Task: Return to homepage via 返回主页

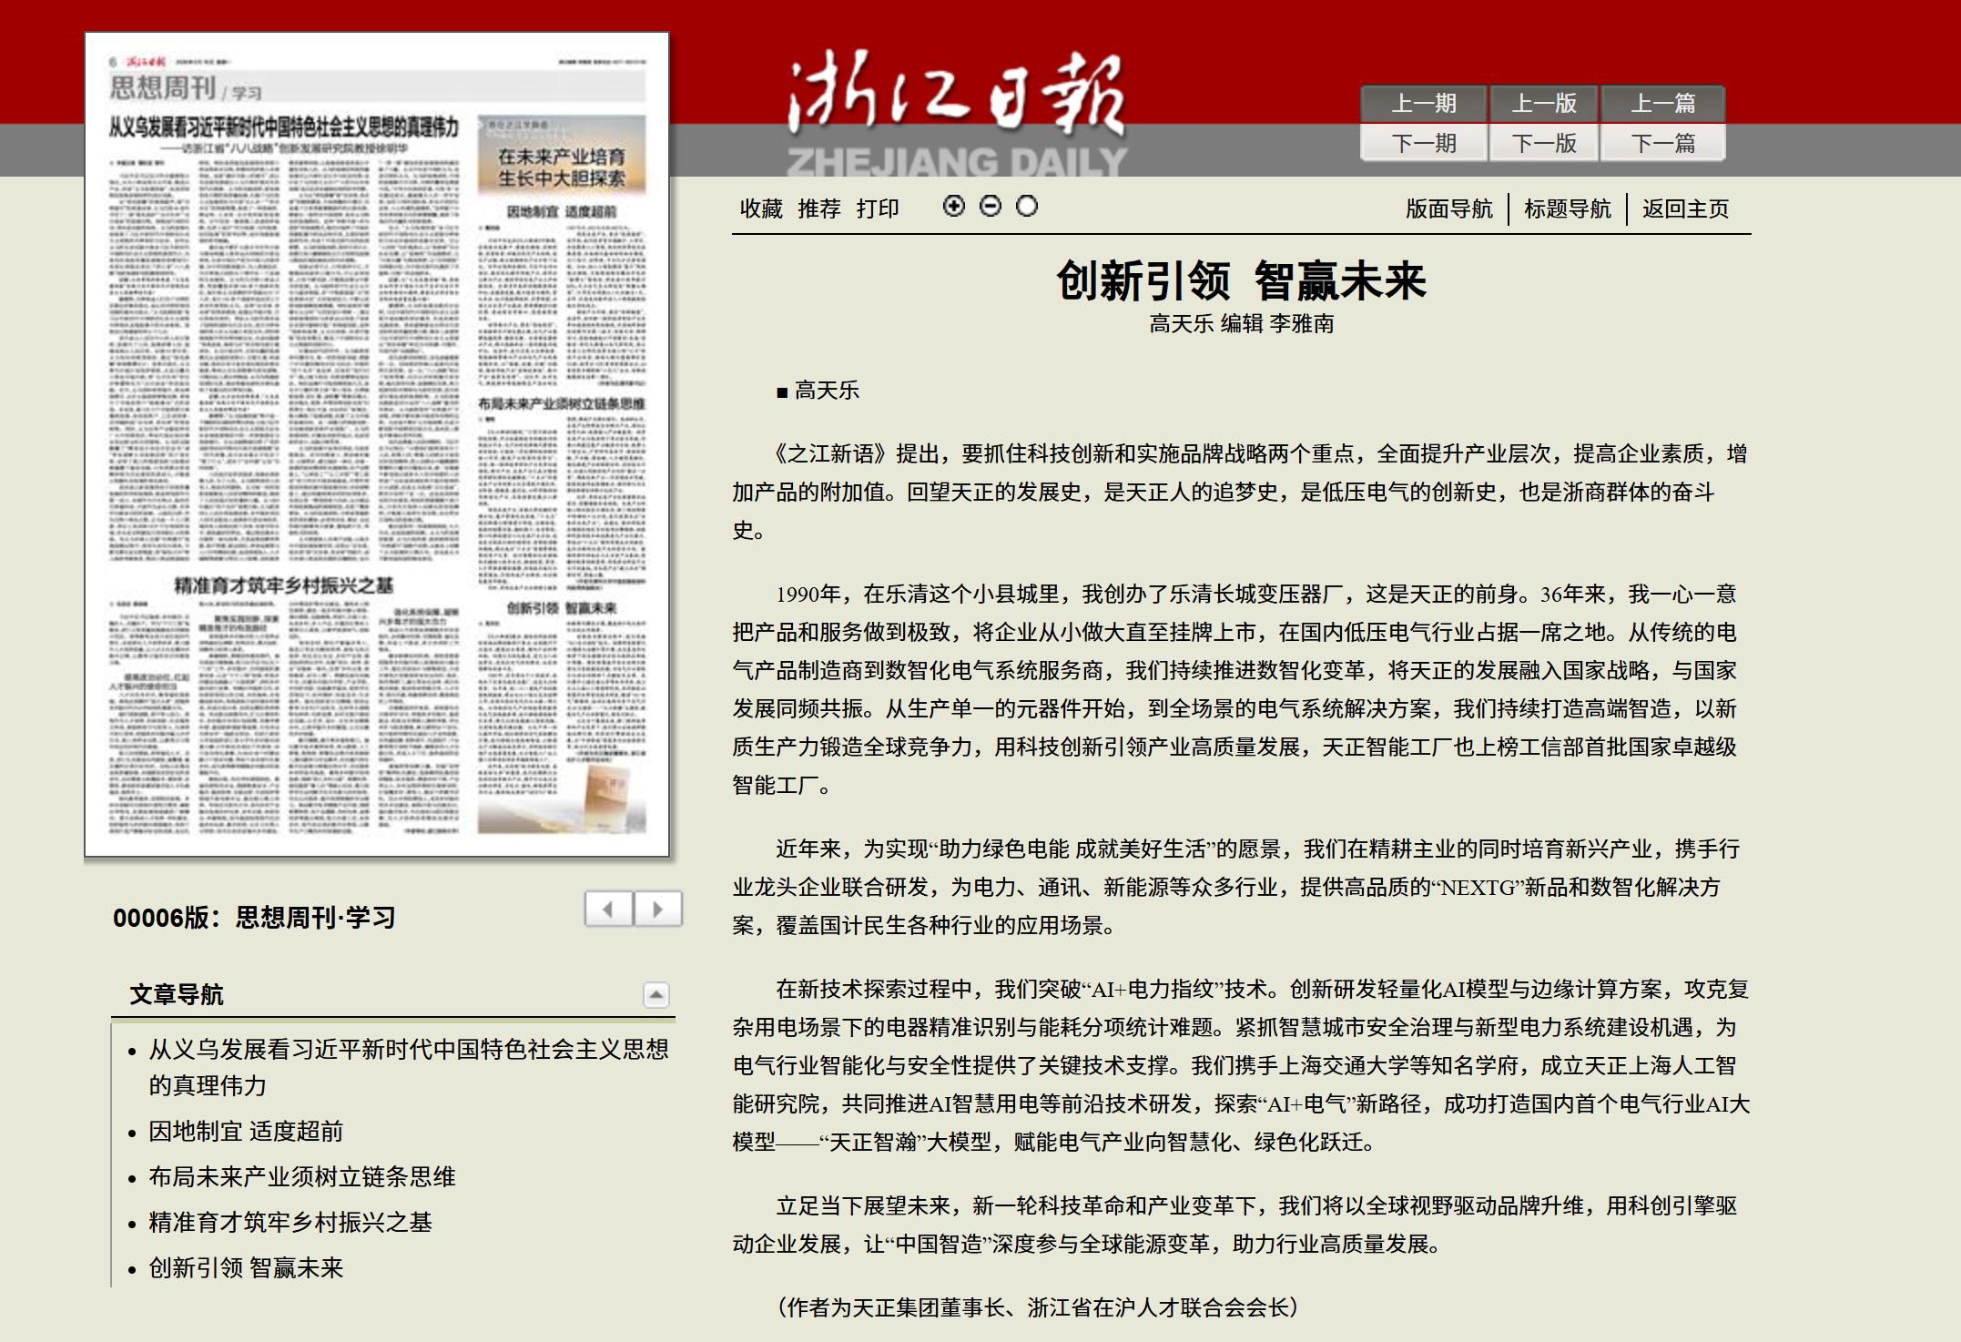Action: [x=1686, y=208]
